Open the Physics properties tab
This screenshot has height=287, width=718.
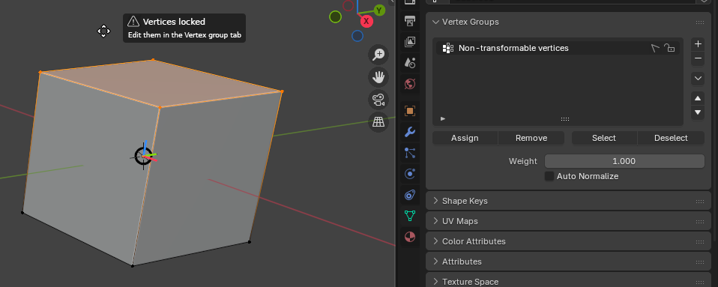pos(410,174)
